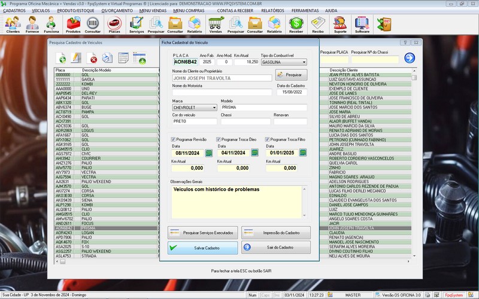The height and width of the screenshot is (299, 479).
Task: Open calendar next to revision date 08/11/2024
Action: [x=209, y=153]
